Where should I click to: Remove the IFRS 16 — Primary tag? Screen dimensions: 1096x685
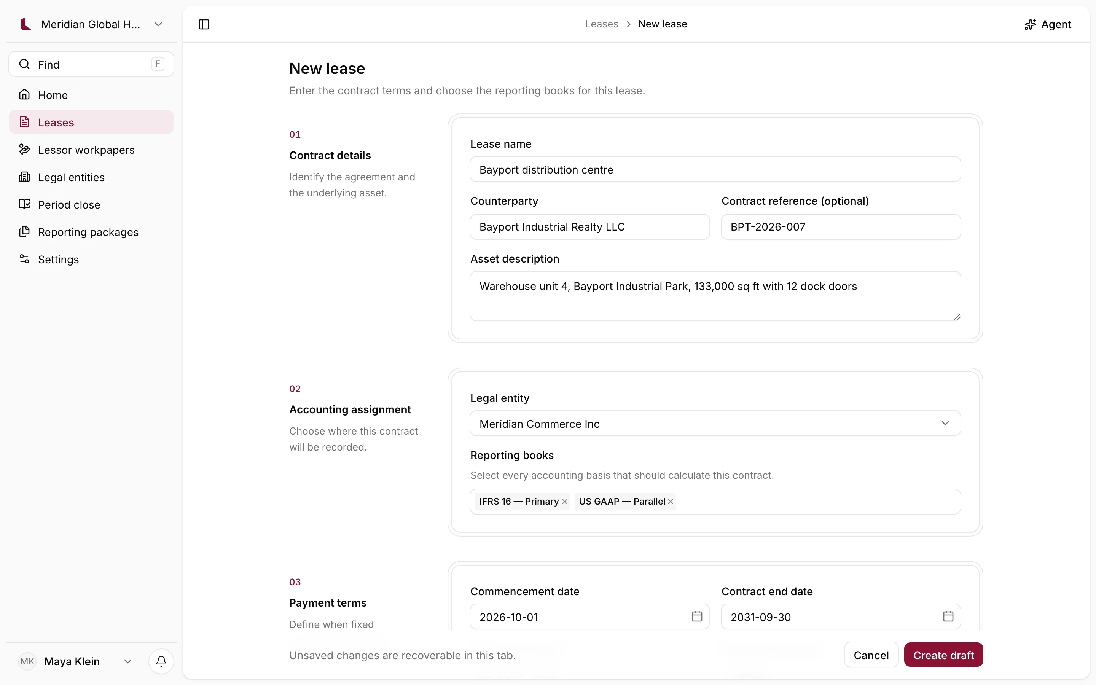(565, 502)
